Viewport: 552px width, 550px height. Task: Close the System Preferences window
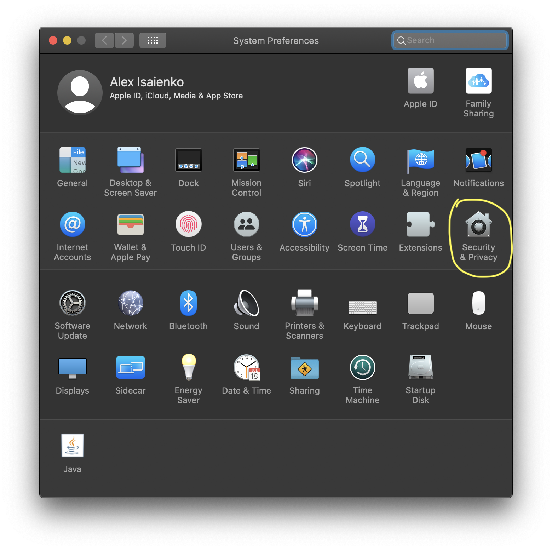(x=53, y=40)
